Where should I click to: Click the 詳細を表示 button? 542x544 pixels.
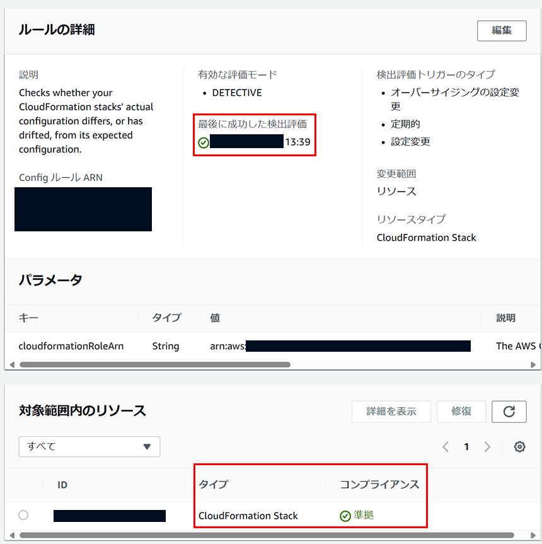pyautogui.click(x=391, y=412)
